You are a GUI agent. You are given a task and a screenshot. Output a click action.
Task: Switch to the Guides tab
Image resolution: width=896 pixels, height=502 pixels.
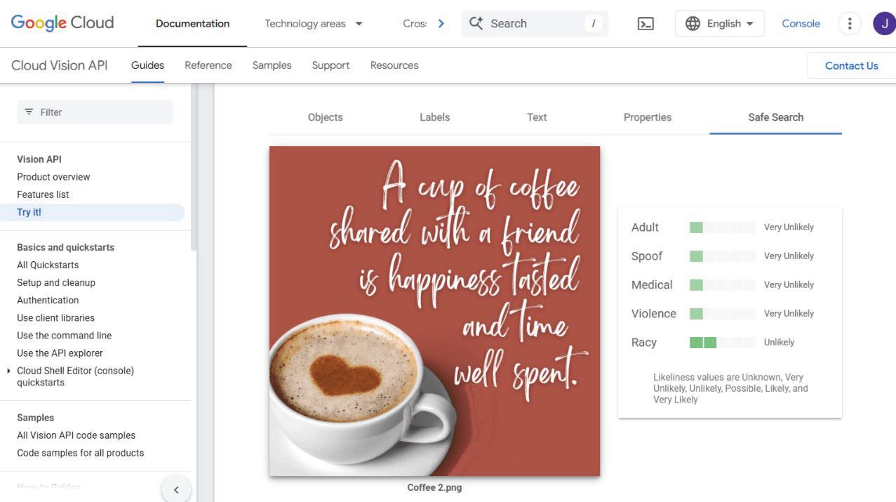click(x=147, y=65)
